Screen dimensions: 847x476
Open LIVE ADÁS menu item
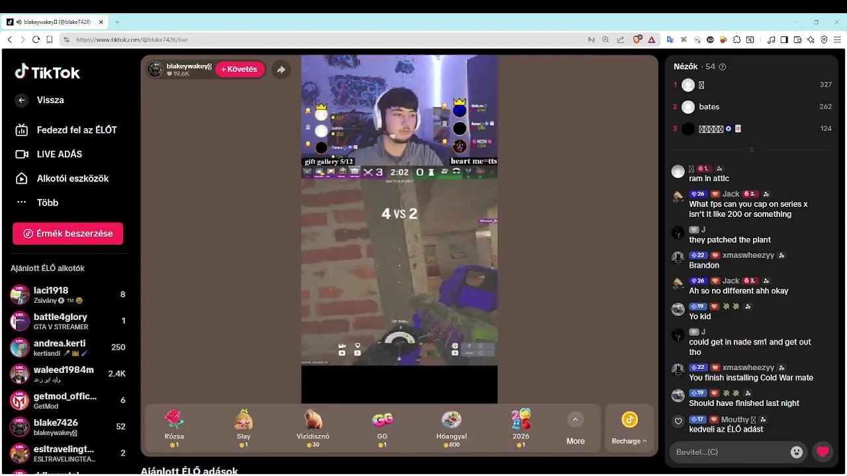[49, 154]
